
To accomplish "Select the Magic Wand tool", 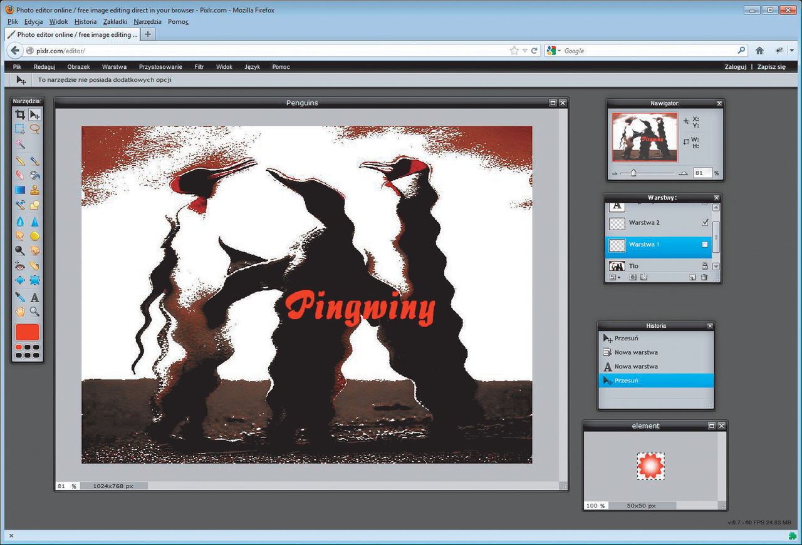I will pos(20,145).
